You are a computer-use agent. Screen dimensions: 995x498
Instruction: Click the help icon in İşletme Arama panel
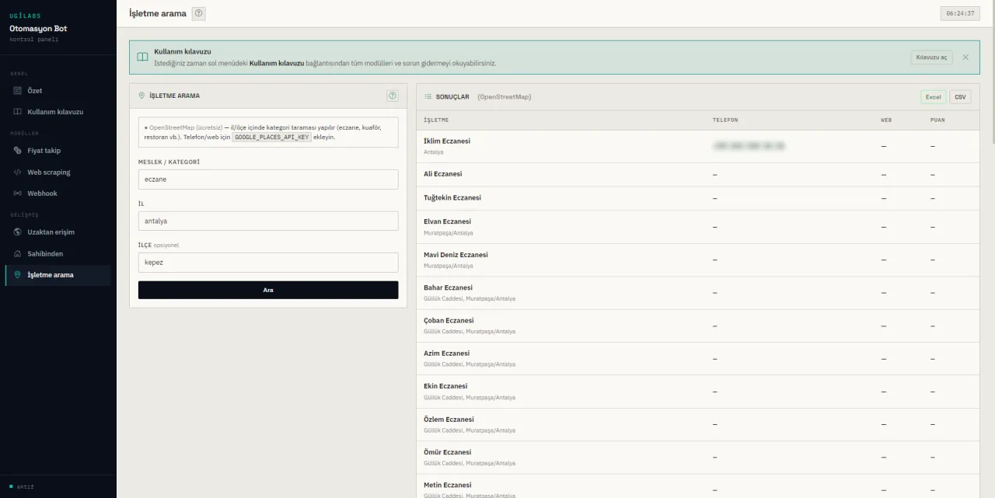[x=393, y=96]
